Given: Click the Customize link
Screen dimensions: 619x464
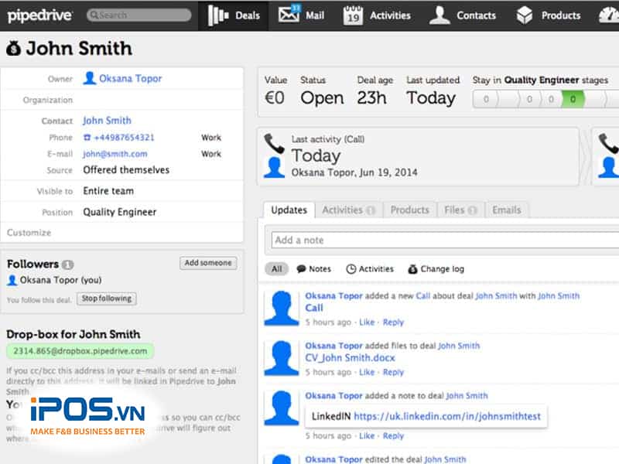Looking at the screenshot, I should tap(29, 233).
